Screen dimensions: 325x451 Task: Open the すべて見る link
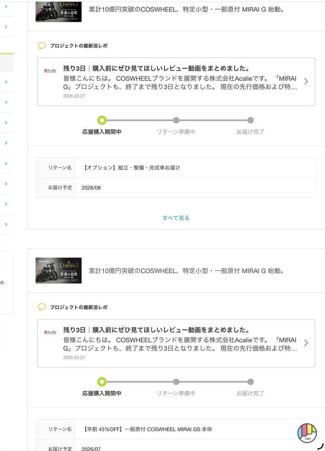[x=176, y=217]
